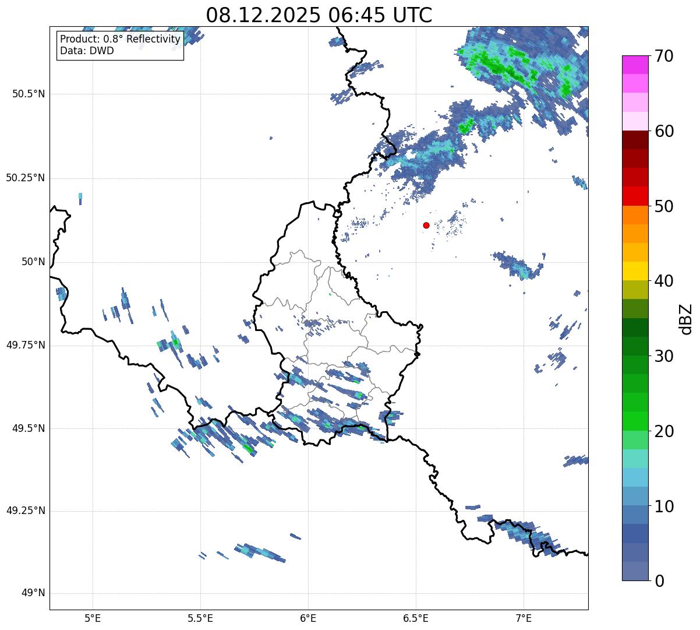Viewport: 700px width, 630px height.
Task: Click the "Data: DWD" legend line
Action: [87, 51]
